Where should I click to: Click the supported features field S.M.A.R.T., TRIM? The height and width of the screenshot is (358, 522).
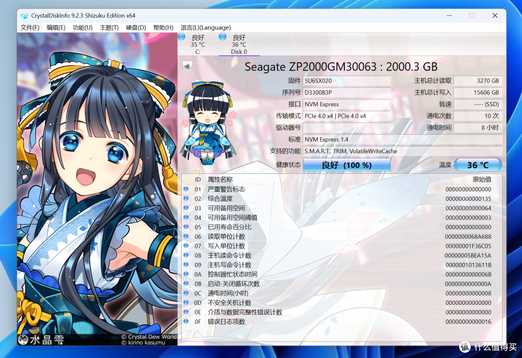coord(402,151)
